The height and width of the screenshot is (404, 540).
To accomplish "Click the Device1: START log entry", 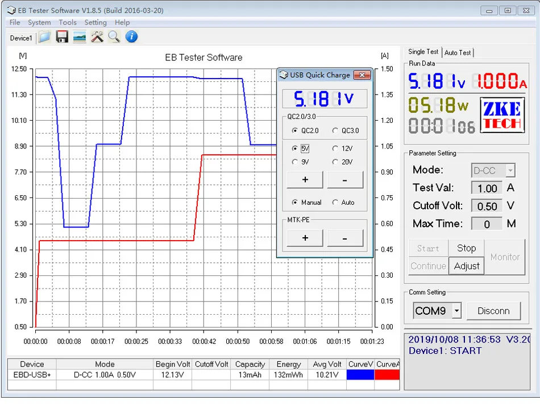I will click(x=445, y=351).
